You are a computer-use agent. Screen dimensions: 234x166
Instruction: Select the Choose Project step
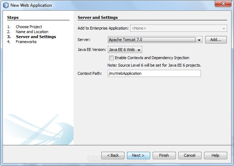pyautogui.click(x=29, y=27)
